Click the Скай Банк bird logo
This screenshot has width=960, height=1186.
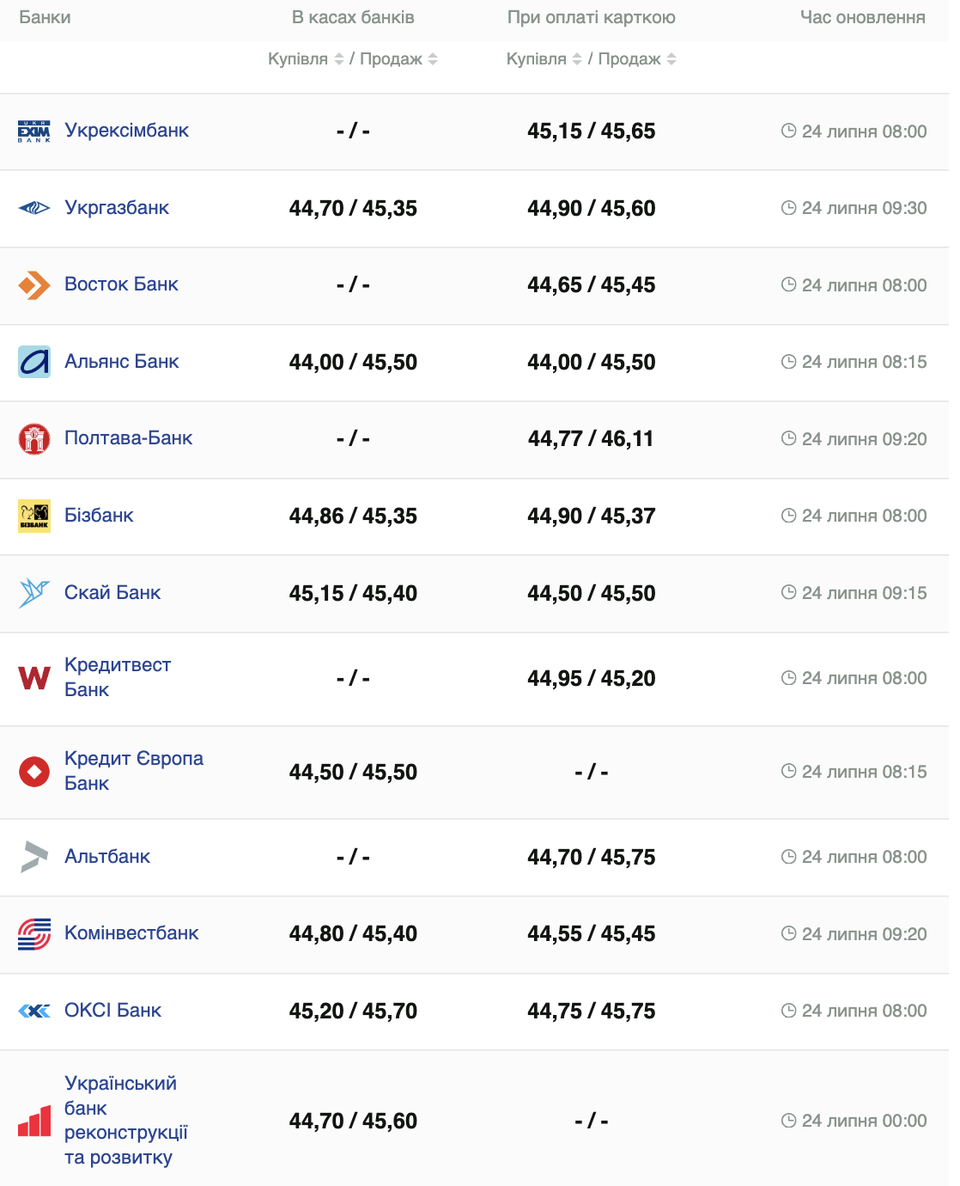tap(34, 593)
